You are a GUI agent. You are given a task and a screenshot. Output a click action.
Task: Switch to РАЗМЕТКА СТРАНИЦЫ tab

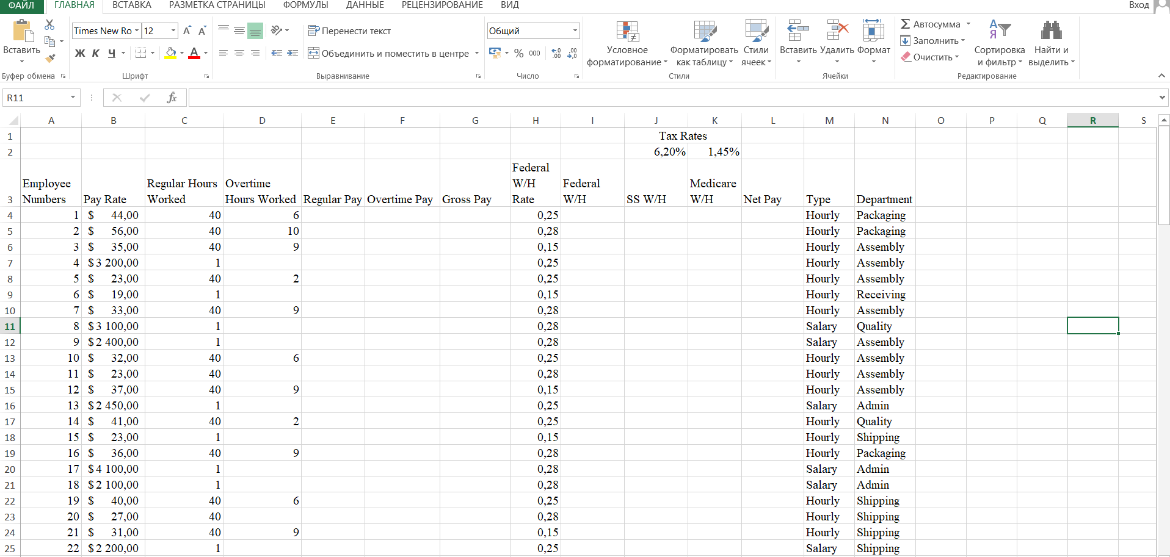point(217,5)
